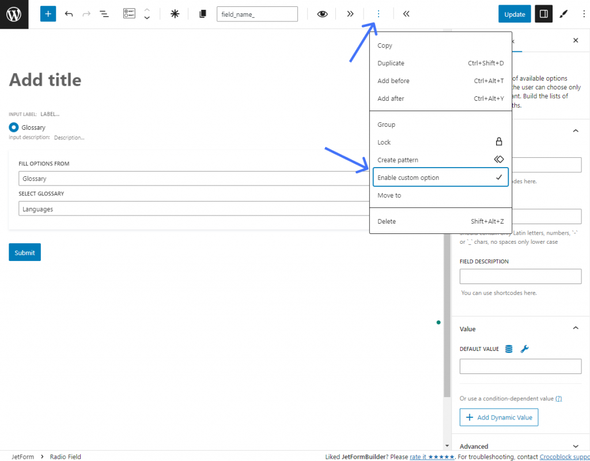Disable the Enable custom option checkmark
Screen dimensions: 590x461
pyautogui.click(x=440, y=177)
